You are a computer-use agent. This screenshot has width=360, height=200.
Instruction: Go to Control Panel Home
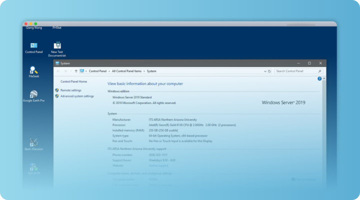[x=73, y=81]
